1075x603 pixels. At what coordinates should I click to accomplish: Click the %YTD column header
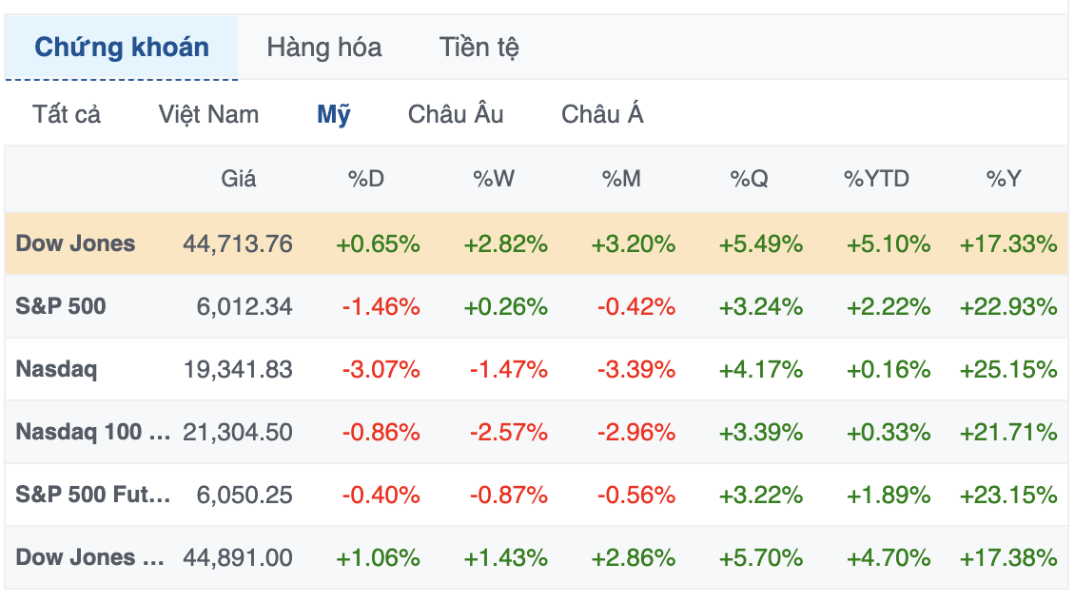point(876,178)
